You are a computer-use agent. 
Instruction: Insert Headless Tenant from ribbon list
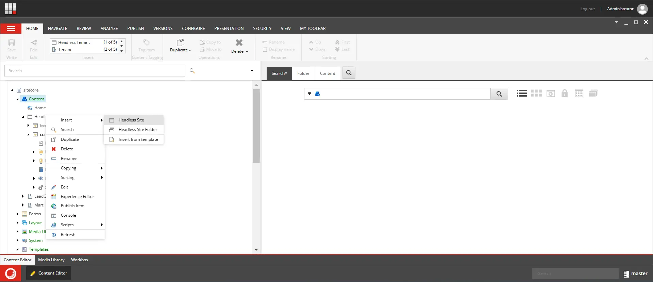coord(84,42)
